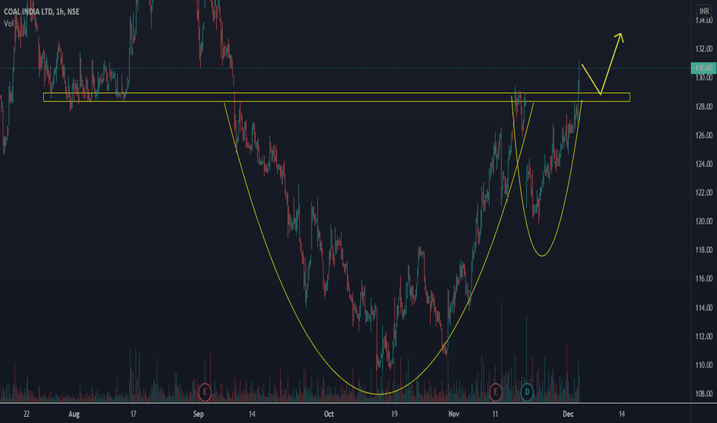
Task: Click the 19 date label on time axis
Action: [x=394, y=415]
